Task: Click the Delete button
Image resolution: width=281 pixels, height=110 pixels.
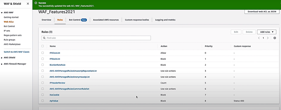Action: pos(249,32)
